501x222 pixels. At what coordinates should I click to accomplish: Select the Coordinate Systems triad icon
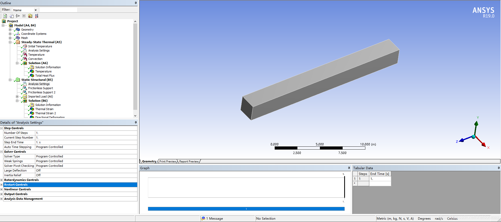[18, 34]
